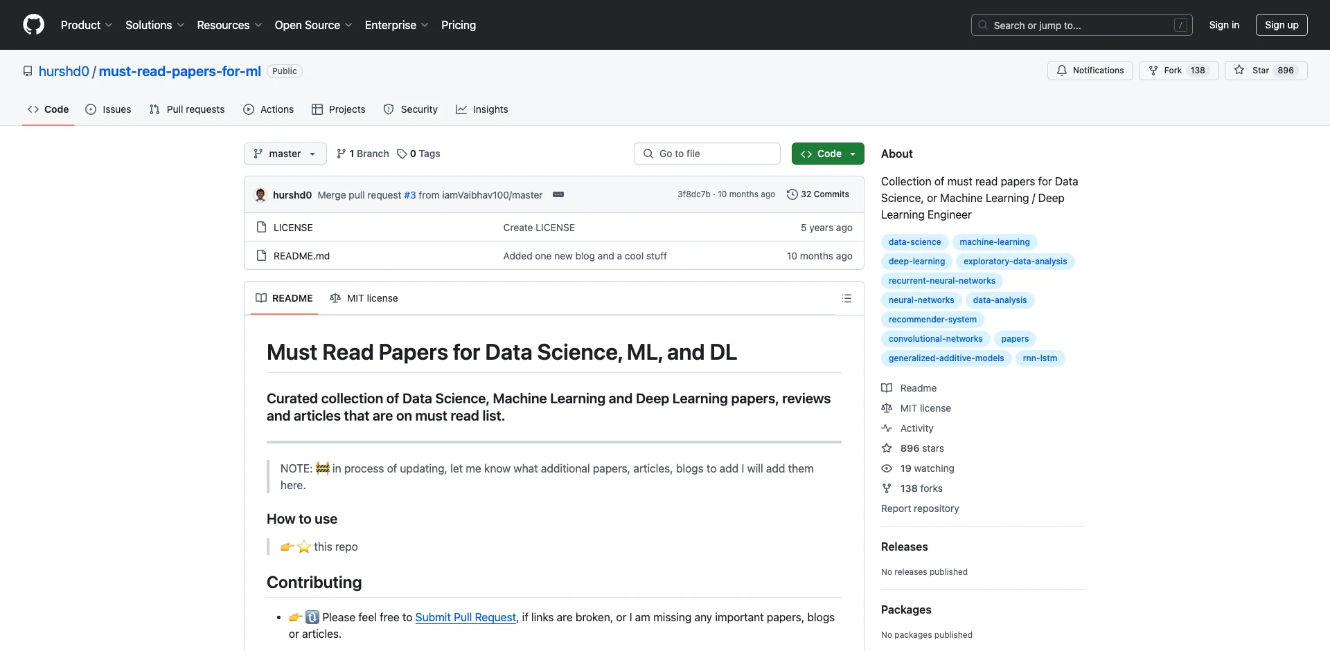
Task: Select the recurrent-neural-networks topic tag
Action: pos(942,281)
